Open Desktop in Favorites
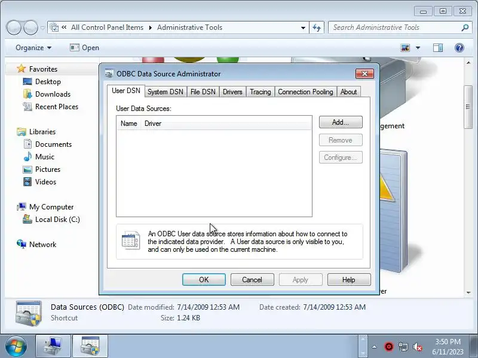478x358 pixels. click(48, 82)
